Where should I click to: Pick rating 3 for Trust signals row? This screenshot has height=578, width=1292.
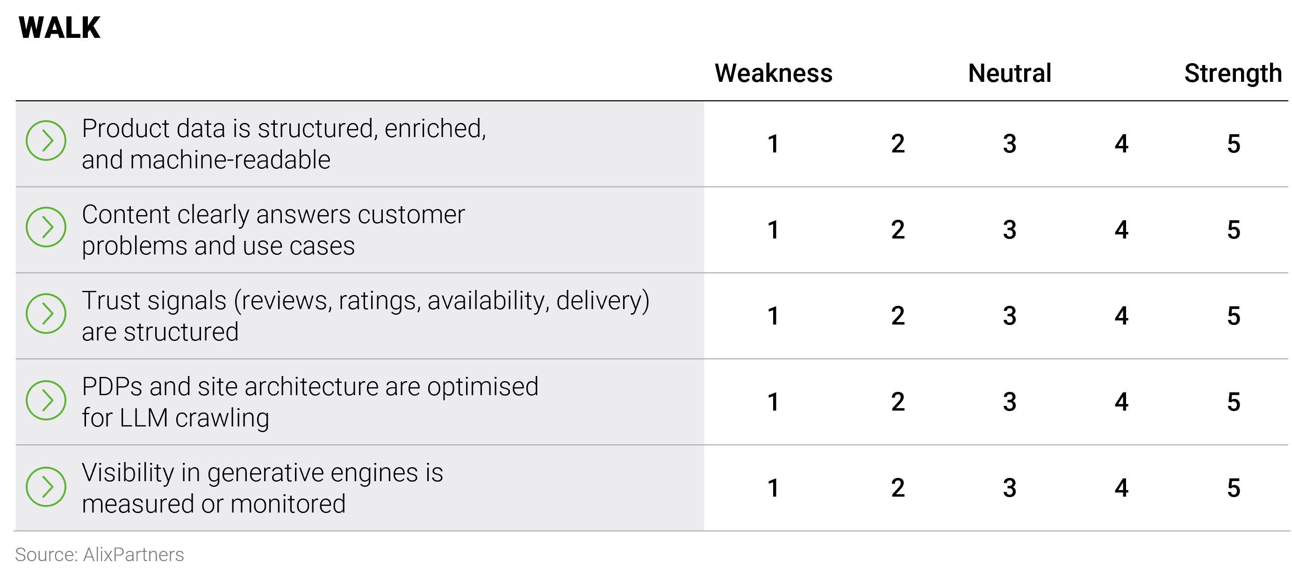tap(1010, 316)
